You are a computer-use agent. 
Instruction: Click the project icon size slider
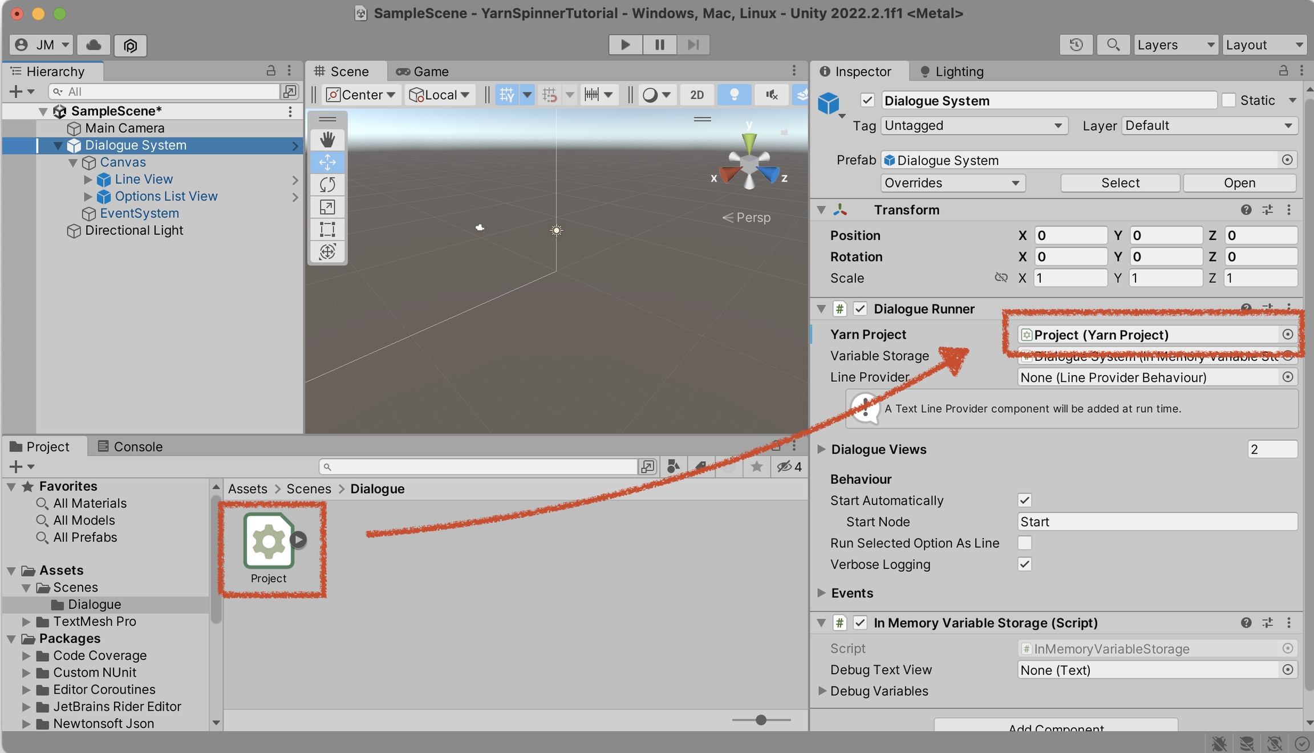(761, 720)
